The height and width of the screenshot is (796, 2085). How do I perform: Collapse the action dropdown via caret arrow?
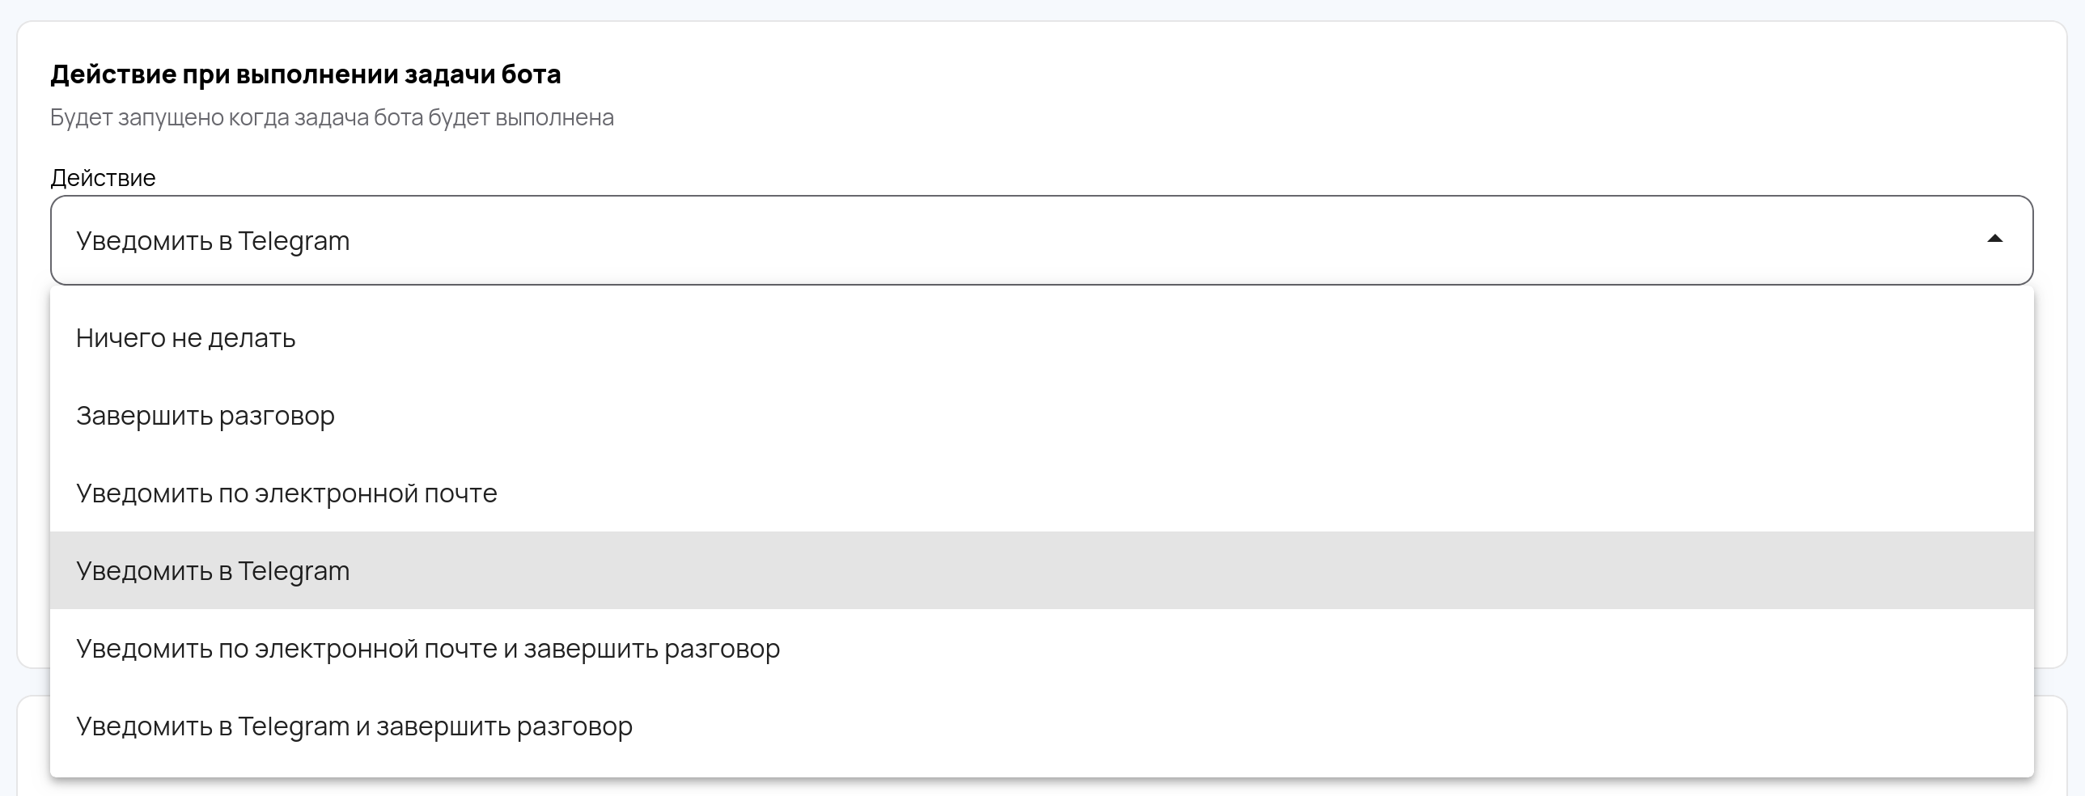coord(1994,239)
